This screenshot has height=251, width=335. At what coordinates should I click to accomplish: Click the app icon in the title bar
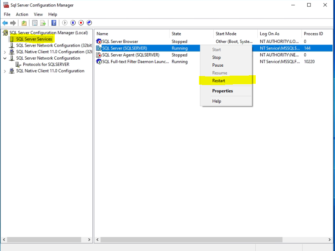pos(6,5)
